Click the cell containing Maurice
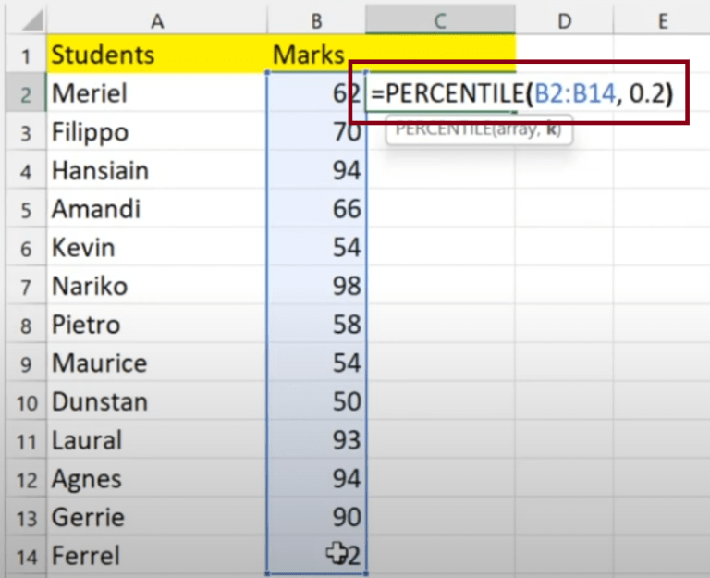The width and height of the screenshot is (710, 578). pyautogui.click(x=156, y=363)
